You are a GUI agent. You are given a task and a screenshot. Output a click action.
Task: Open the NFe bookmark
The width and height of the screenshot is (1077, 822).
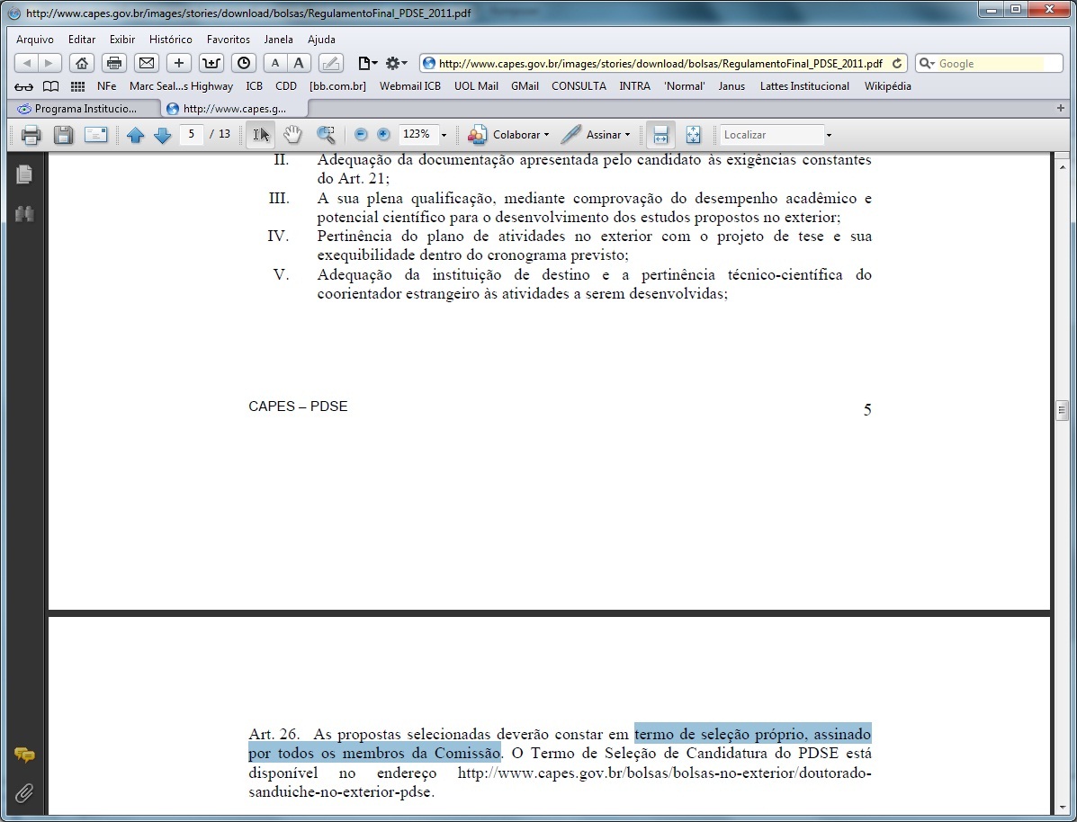tap(106, 86)
